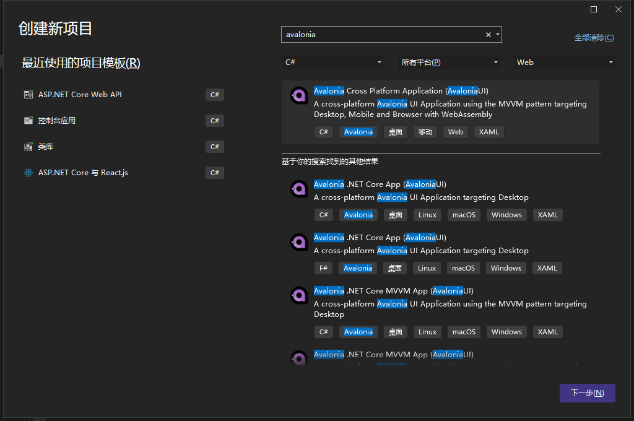Screen dimensions: 634x421
Task: Click the Avalonia Cross Platform Application logo icon
Action: [x=299, y=95]
